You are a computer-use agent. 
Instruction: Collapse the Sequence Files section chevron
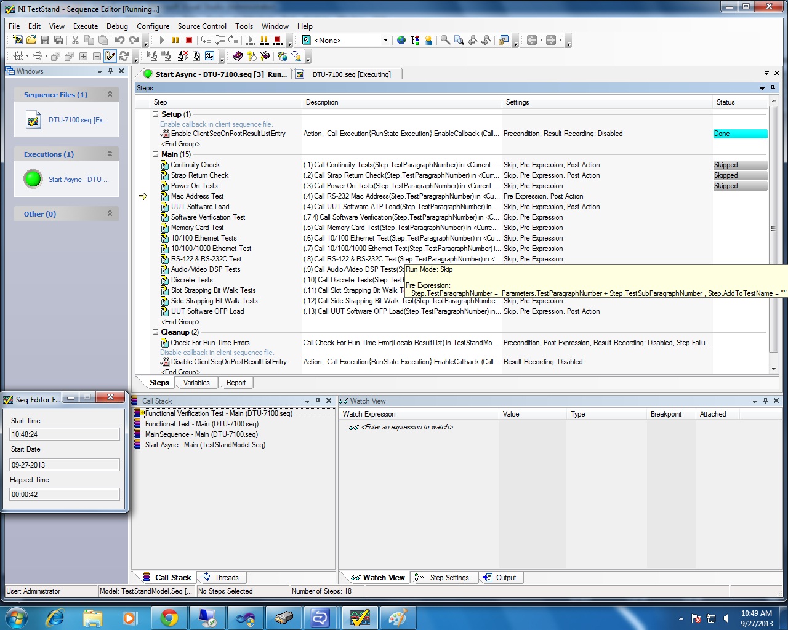[110, 94]
